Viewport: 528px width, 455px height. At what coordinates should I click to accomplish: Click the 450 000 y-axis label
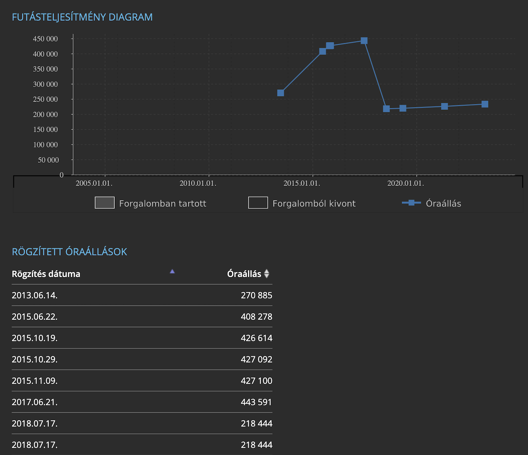pos(46,39)
